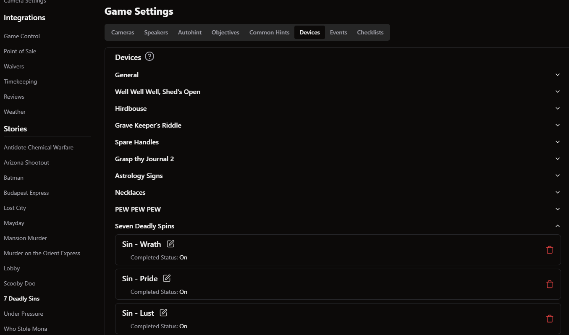Select the Mansion Murder story

(x=25, y=238)
